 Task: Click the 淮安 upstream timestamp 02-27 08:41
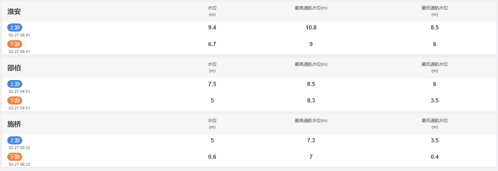pos(19,35)
